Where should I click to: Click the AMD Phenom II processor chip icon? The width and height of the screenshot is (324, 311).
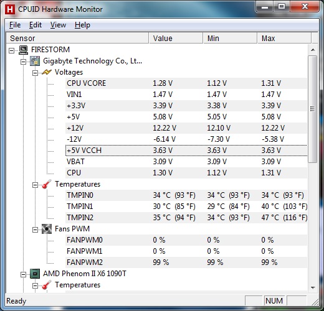coord(35,274)
